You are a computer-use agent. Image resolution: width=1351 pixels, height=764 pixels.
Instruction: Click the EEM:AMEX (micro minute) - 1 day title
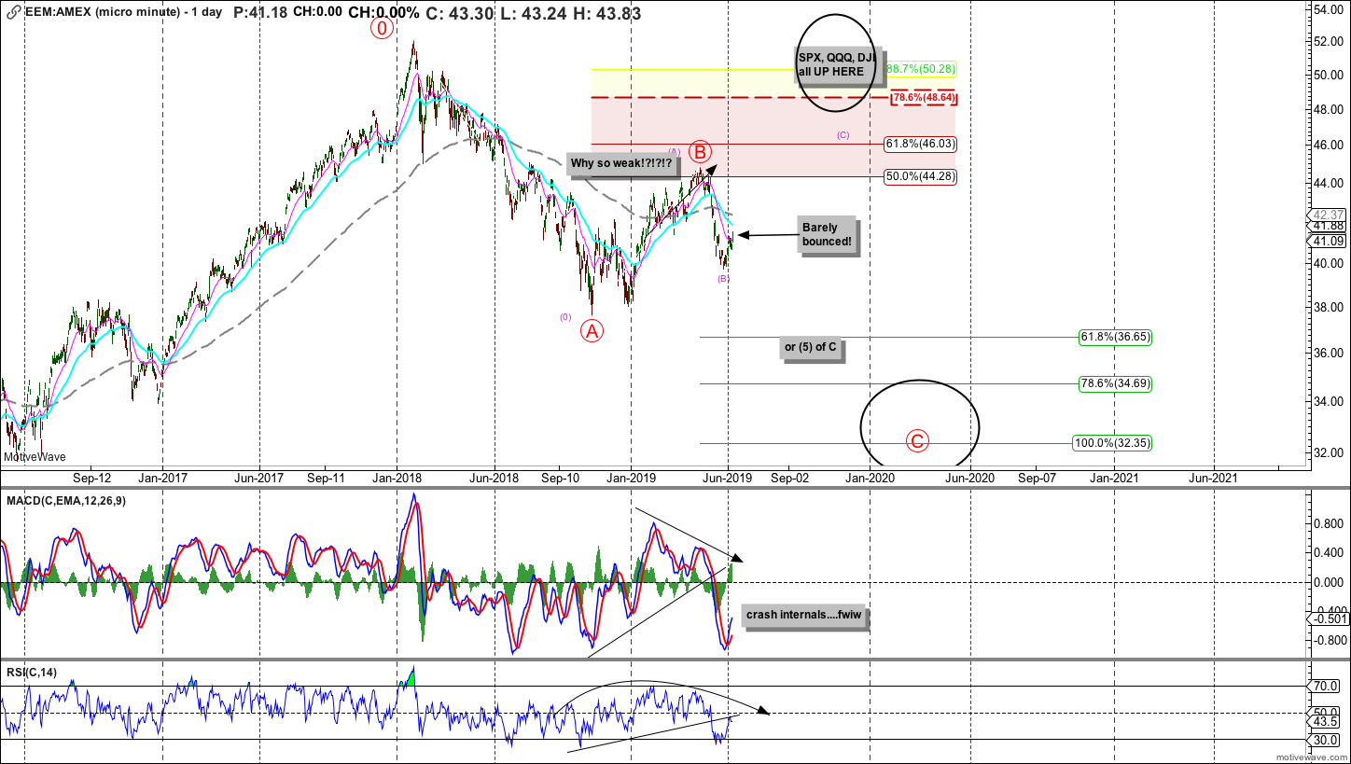pos(124,14)
